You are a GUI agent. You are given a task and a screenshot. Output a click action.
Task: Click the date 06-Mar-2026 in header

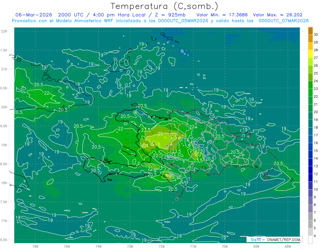click(x=34, y=15)
